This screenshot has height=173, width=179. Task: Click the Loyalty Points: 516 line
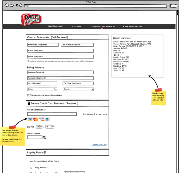point(121,57)
